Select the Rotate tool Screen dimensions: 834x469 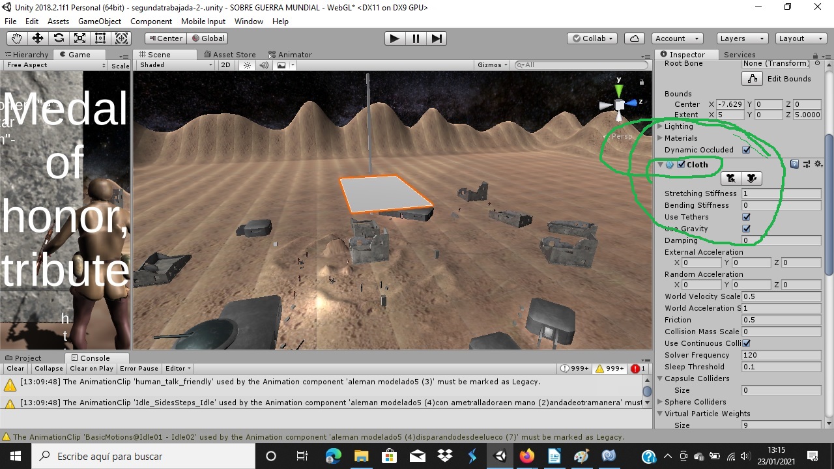(59, 38)
